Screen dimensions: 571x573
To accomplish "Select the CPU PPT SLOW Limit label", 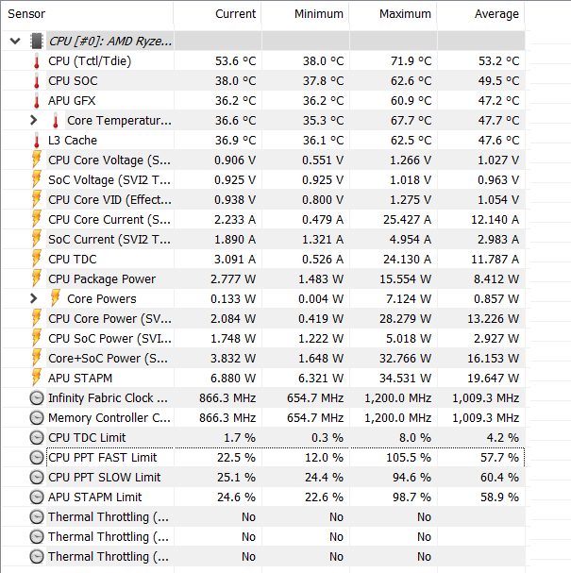I will pos(104,478).
